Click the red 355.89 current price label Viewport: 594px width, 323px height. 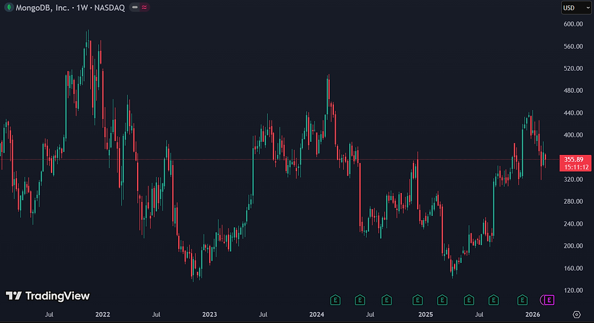pos(574,160)
